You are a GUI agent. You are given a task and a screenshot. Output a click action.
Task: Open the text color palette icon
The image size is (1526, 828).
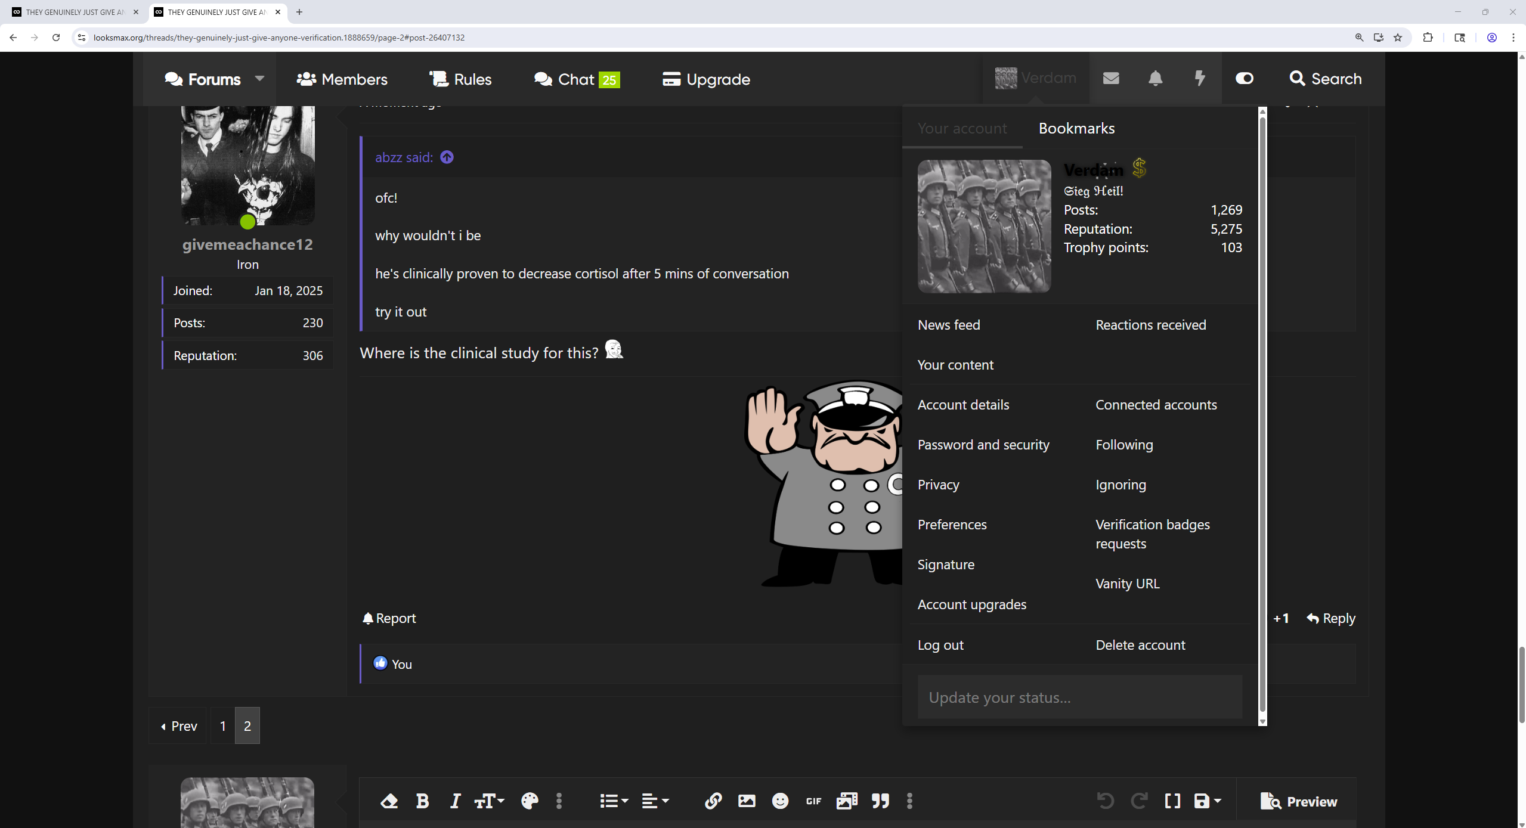[529, 801]
